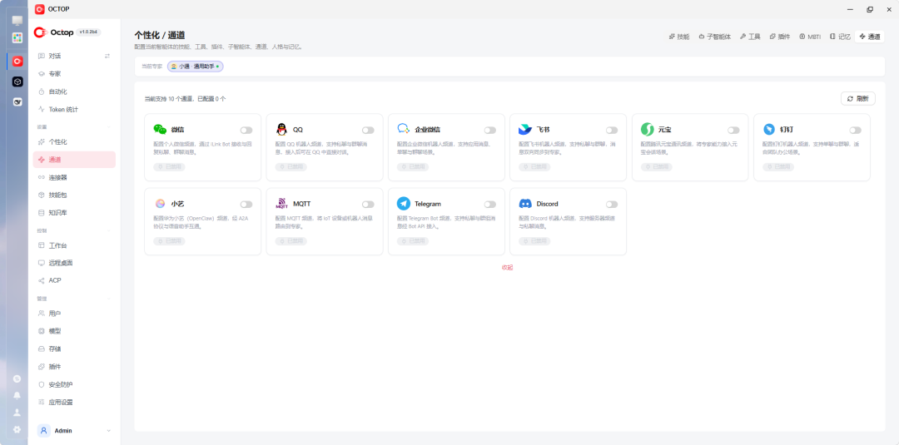Click the swap icon beside 对话

click(107, 56)
